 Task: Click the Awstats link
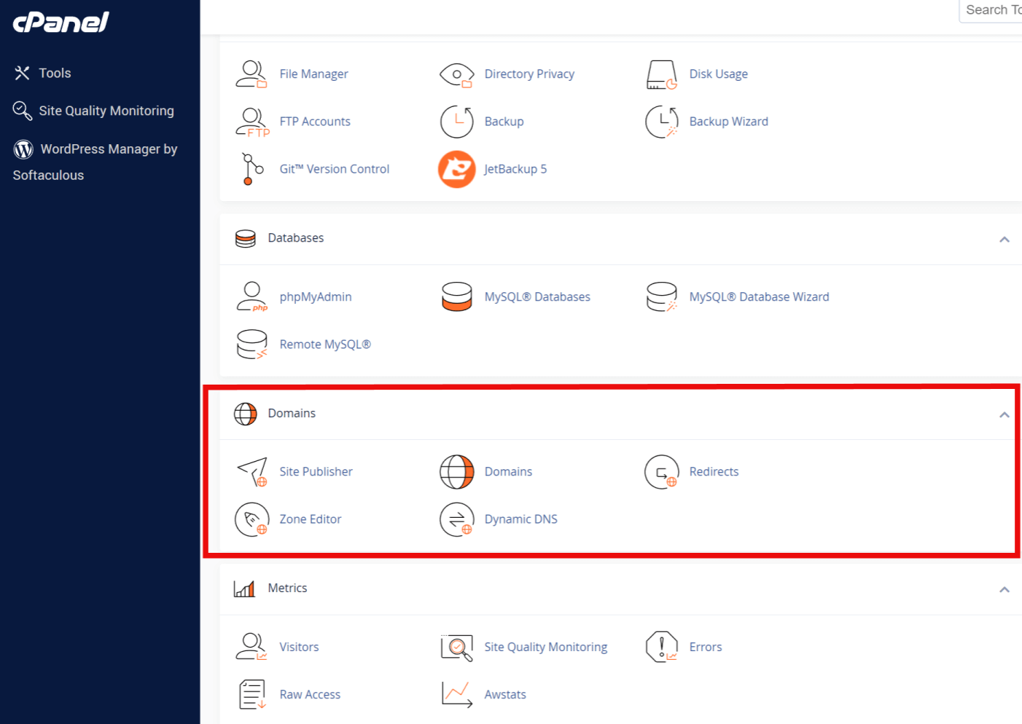[x=505, y=694]
